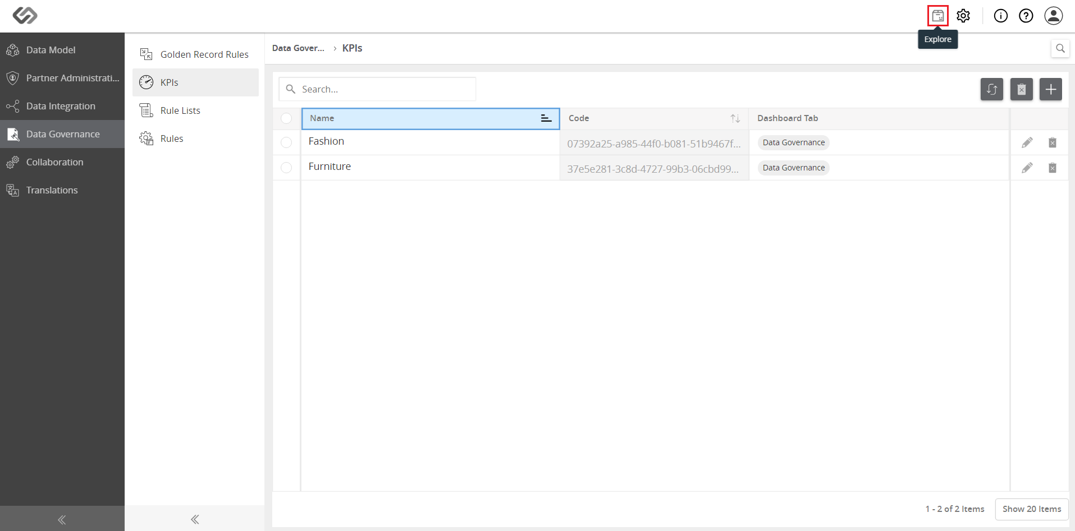
Task: Click the Data Governance tag in the Furniture row
Action: [x=793, y=168]
